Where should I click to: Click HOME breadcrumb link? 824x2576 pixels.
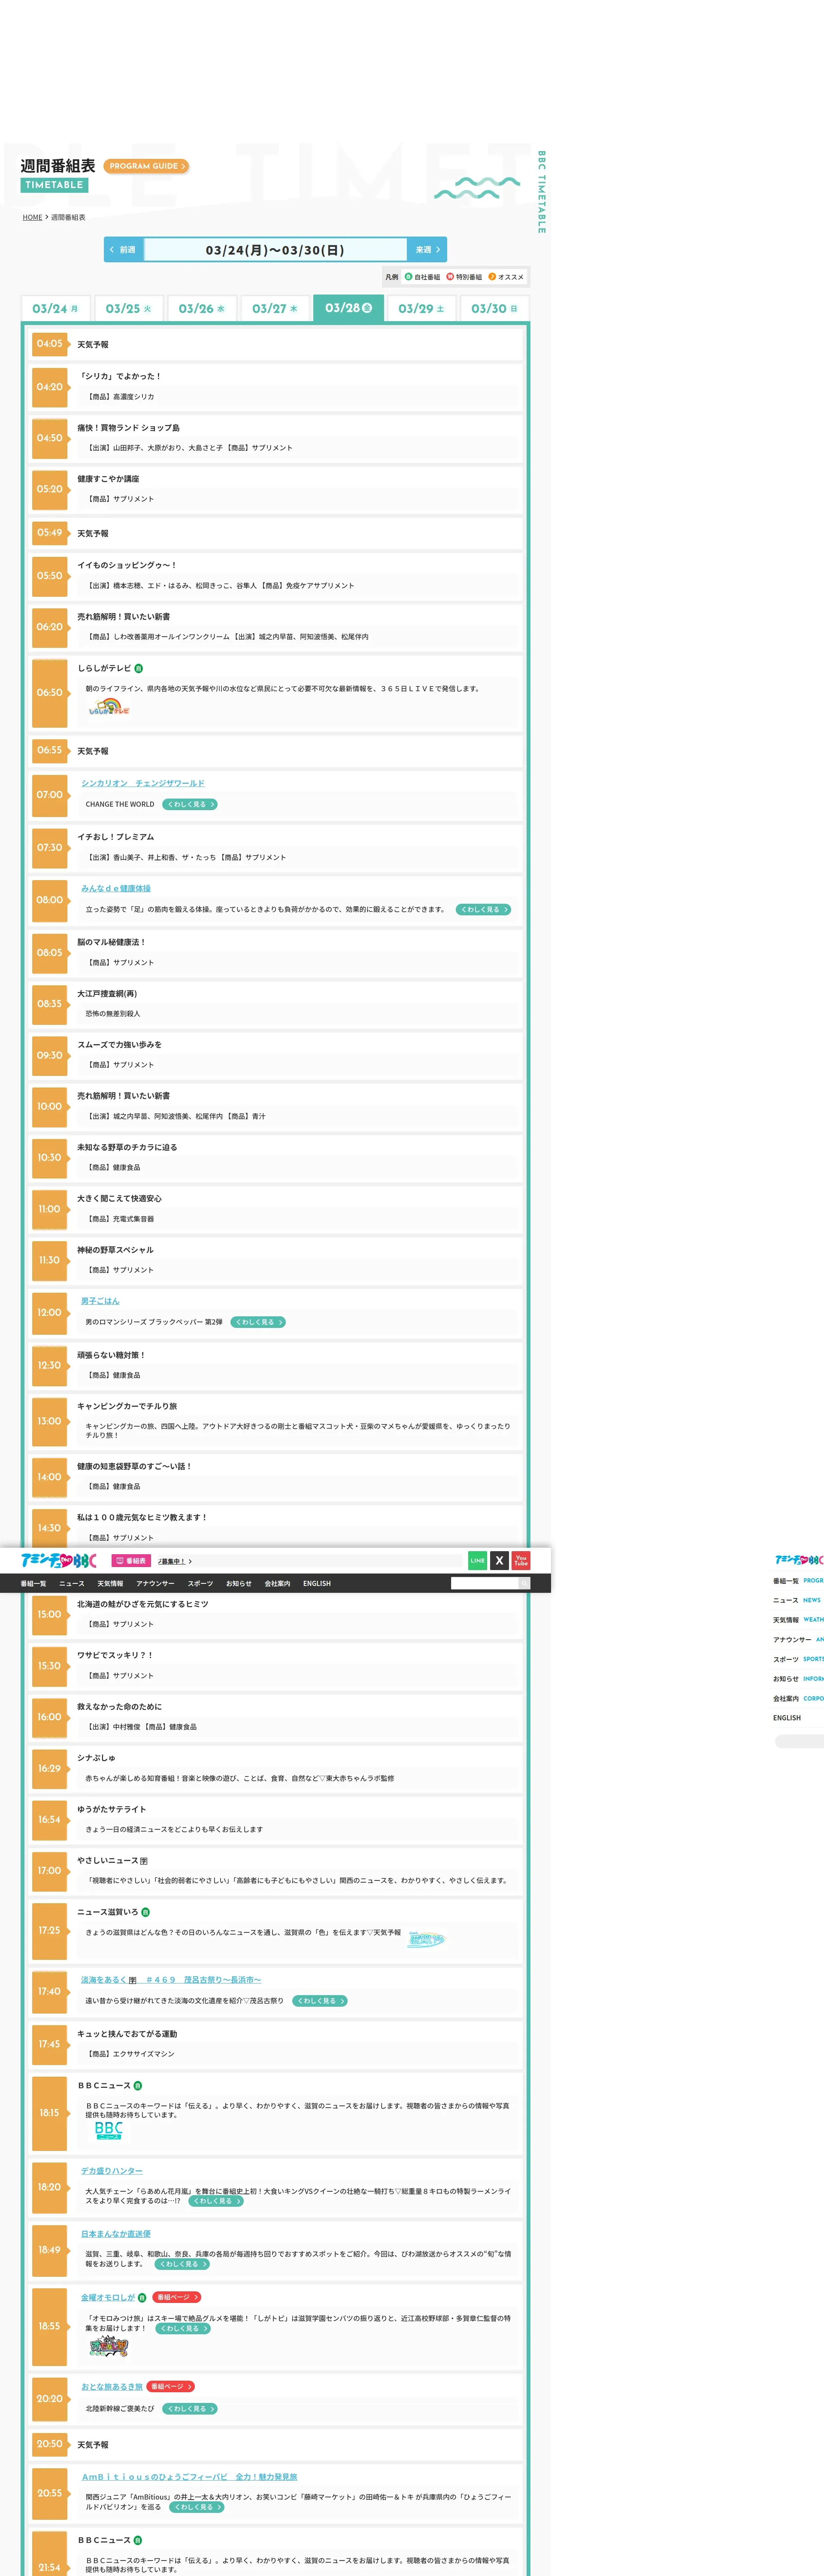[33, 217]
